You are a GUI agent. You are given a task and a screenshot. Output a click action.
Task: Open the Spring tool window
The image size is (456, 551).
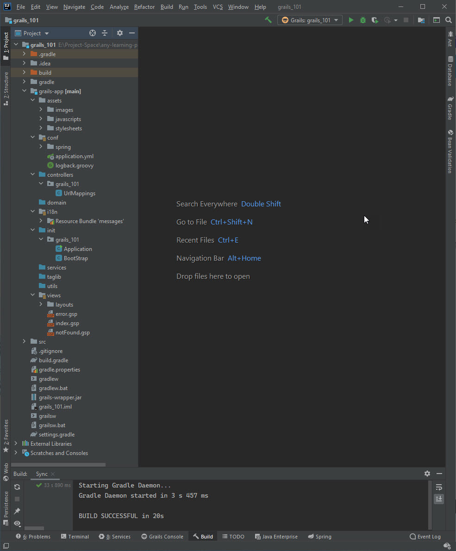319,536
